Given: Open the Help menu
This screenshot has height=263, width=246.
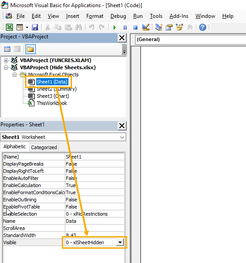Looking at the screenshot, I should [228, 16].
